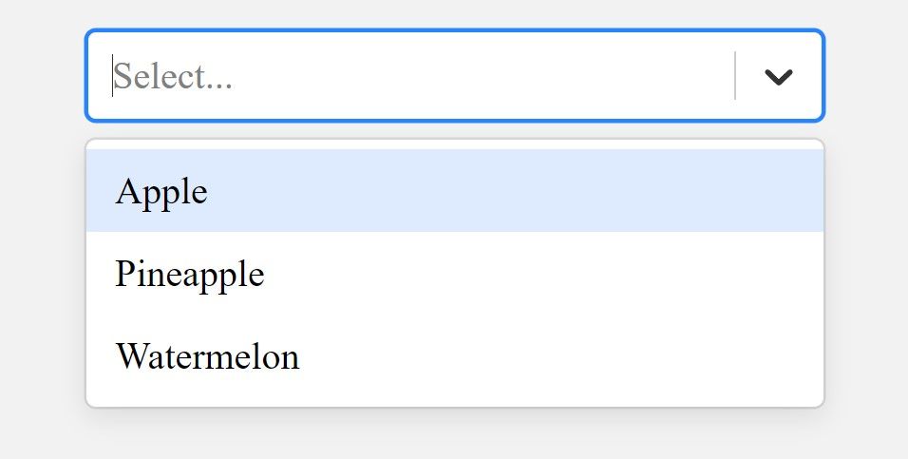Click the gray page background below the menu

(x=454, y=435)
